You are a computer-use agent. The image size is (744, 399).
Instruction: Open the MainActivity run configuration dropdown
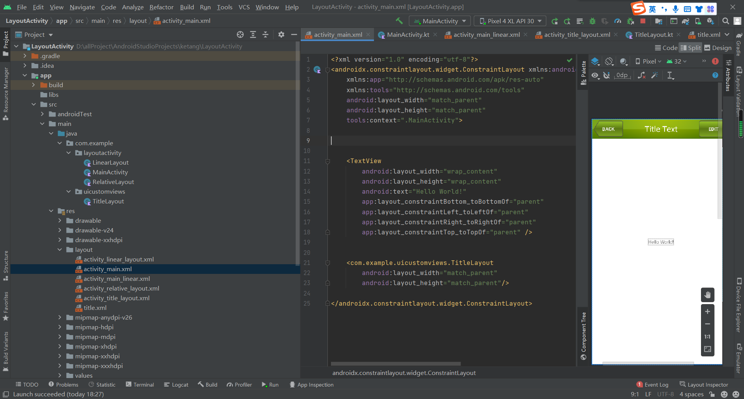click(442, 21)
